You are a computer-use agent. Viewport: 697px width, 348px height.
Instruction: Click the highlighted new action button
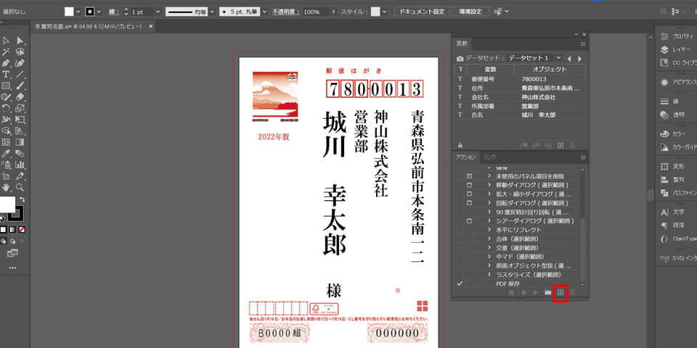(560, 292)
